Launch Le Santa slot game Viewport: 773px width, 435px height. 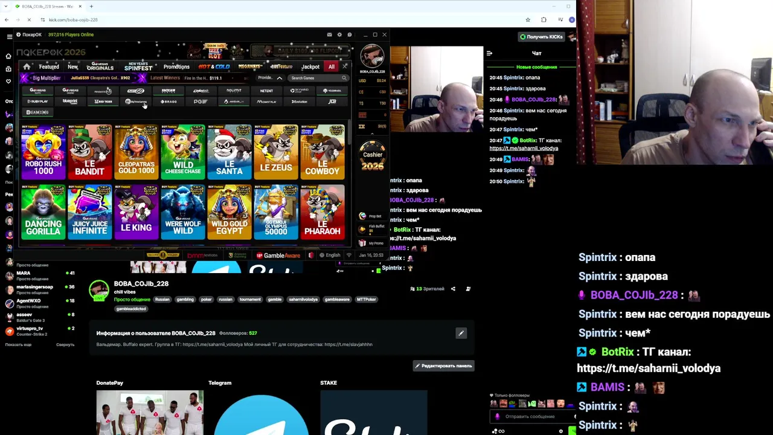coord(229,152)
